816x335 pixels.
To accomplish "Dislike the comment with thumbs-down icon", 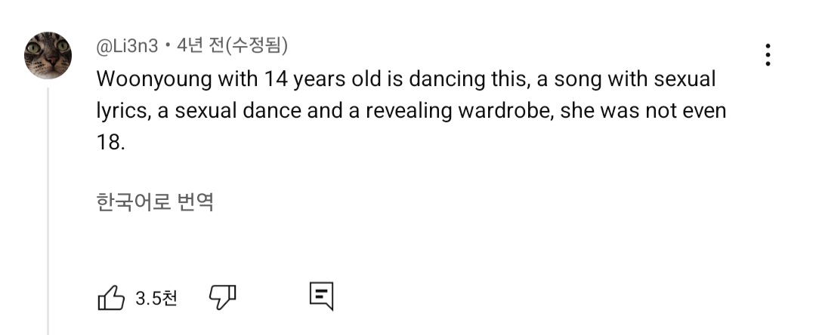I will (222, 298).
